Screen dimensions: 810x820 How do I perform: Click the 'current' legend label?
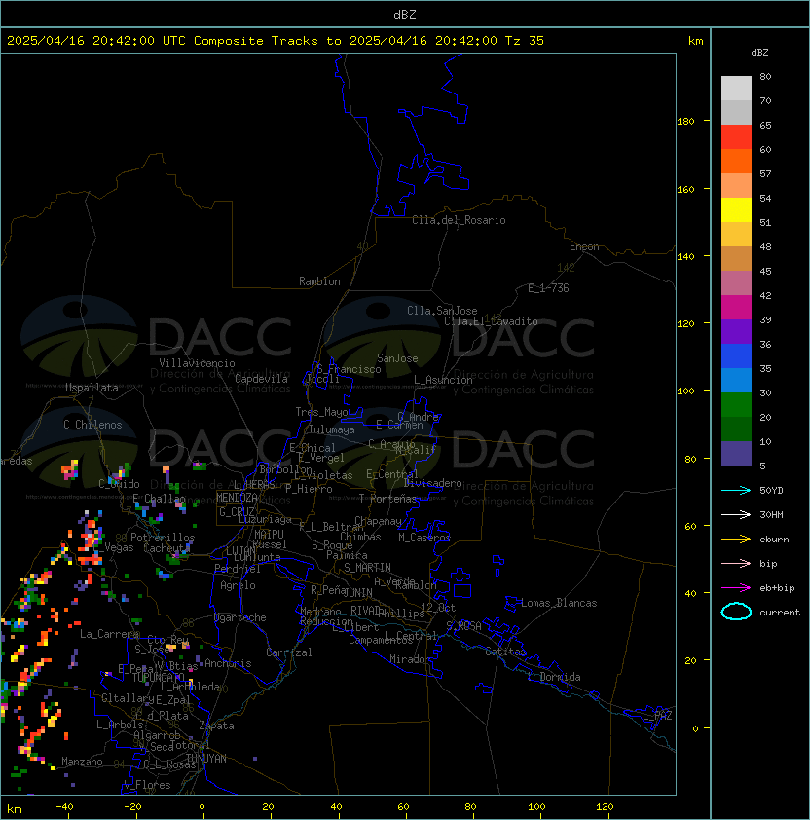780,613
